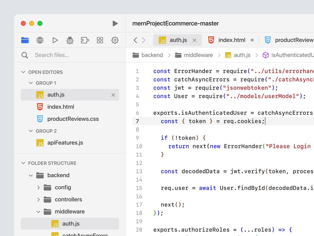Screen dimensions: 314x236
Task: Click the debug bug icon
Action: coord(70,40)
